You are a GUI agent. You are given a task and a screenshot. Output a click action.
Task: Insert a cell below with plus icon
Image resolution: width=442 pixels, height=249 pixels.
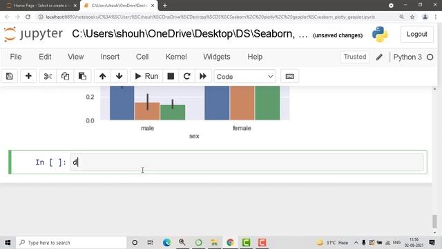pos(28,76)
